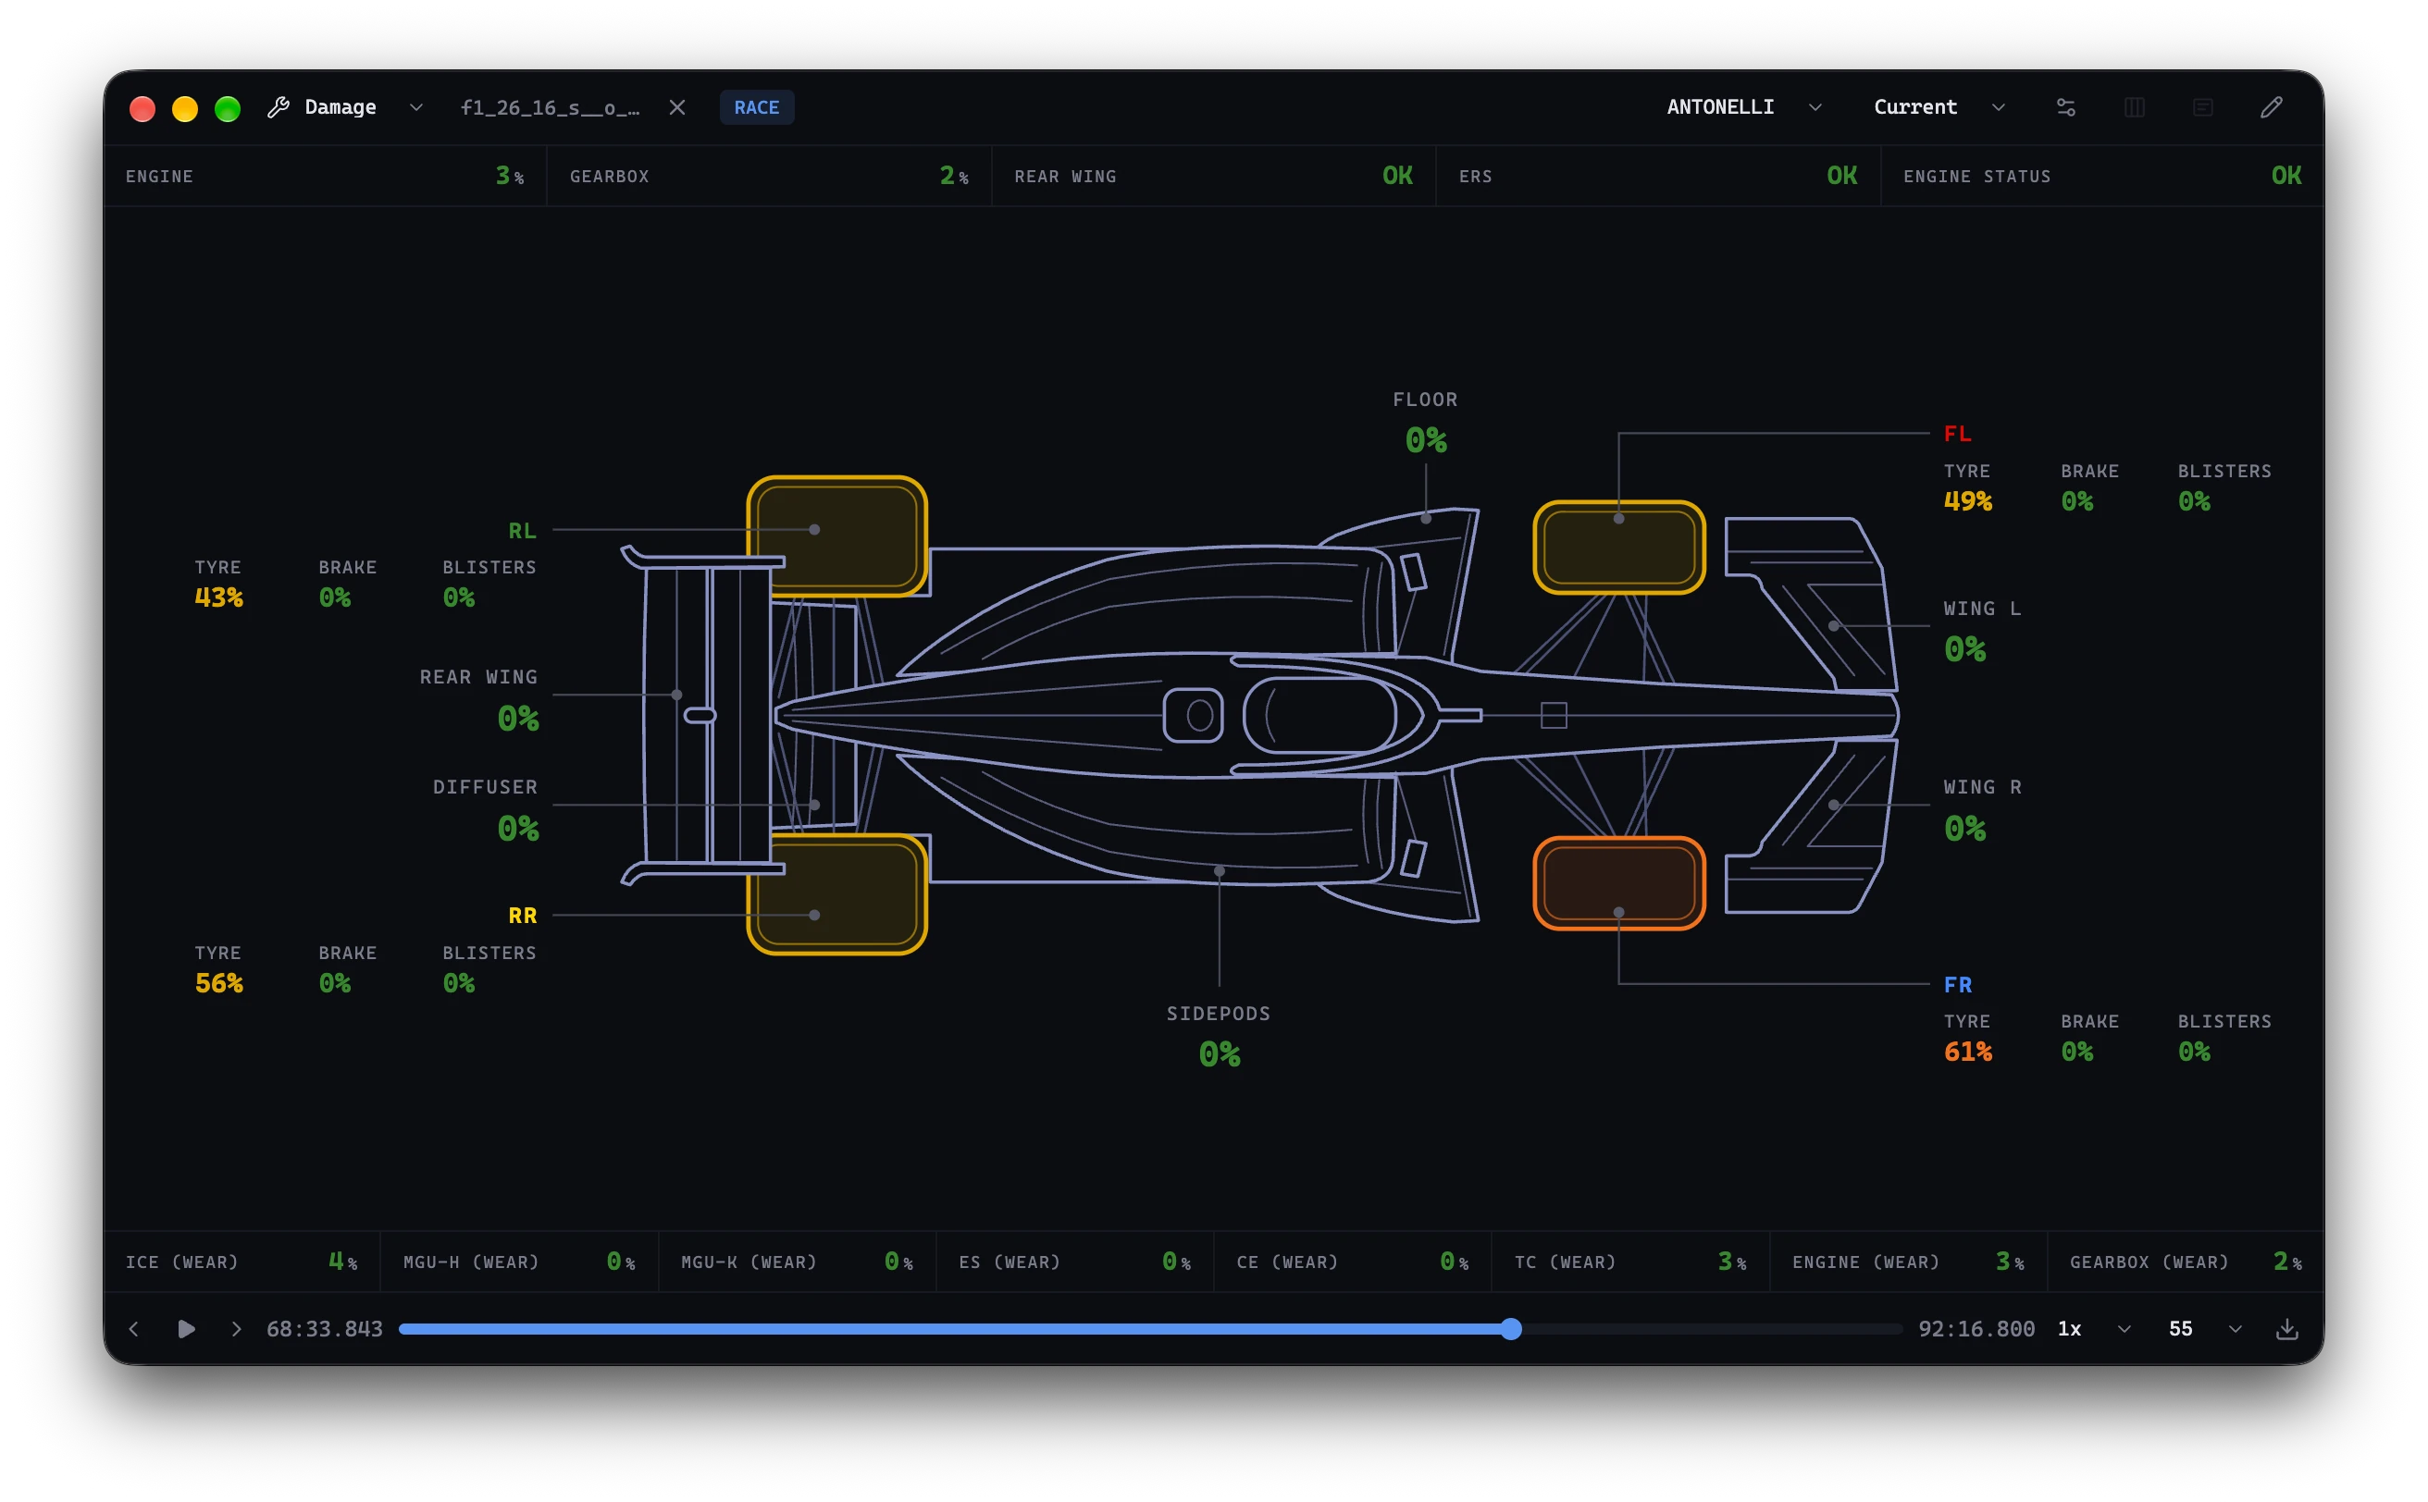Close the f1_26_16_s__o_… tab
Image resolution: width=2428 pixels, height=1502 pixels.
coord(676,107)
